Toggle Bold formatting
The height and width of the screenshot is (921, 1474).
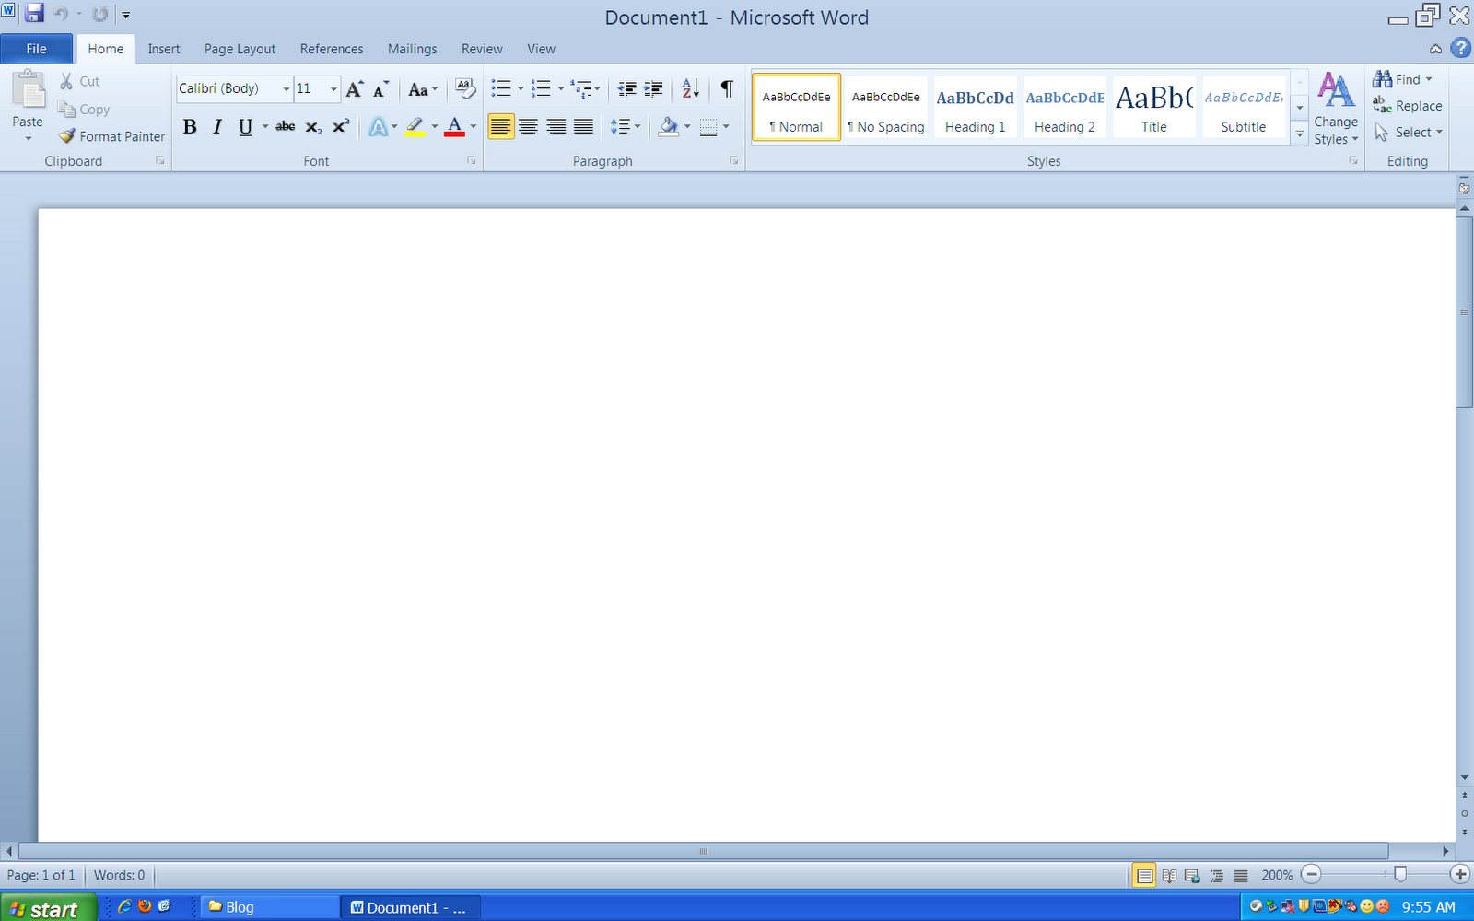190,127
